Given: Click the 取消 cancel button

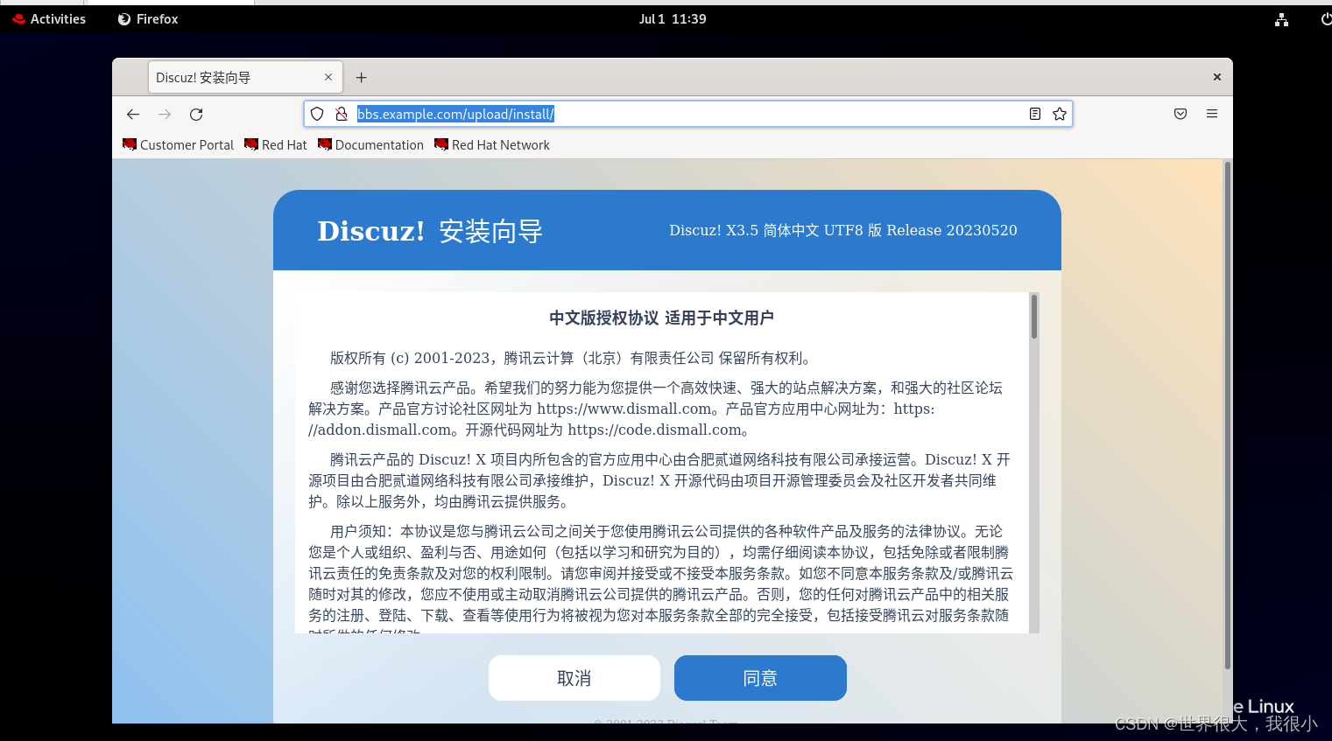Looking at the screenshot, I should (x=574, y=677).
